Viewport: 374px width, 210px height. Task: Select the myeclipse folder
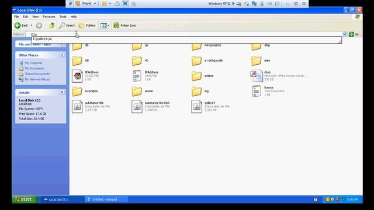(x=85, y=91)
